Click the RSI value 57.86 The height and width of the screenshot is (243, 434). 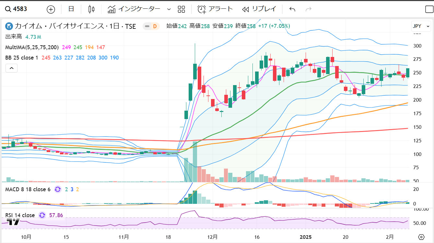[56, 215]
